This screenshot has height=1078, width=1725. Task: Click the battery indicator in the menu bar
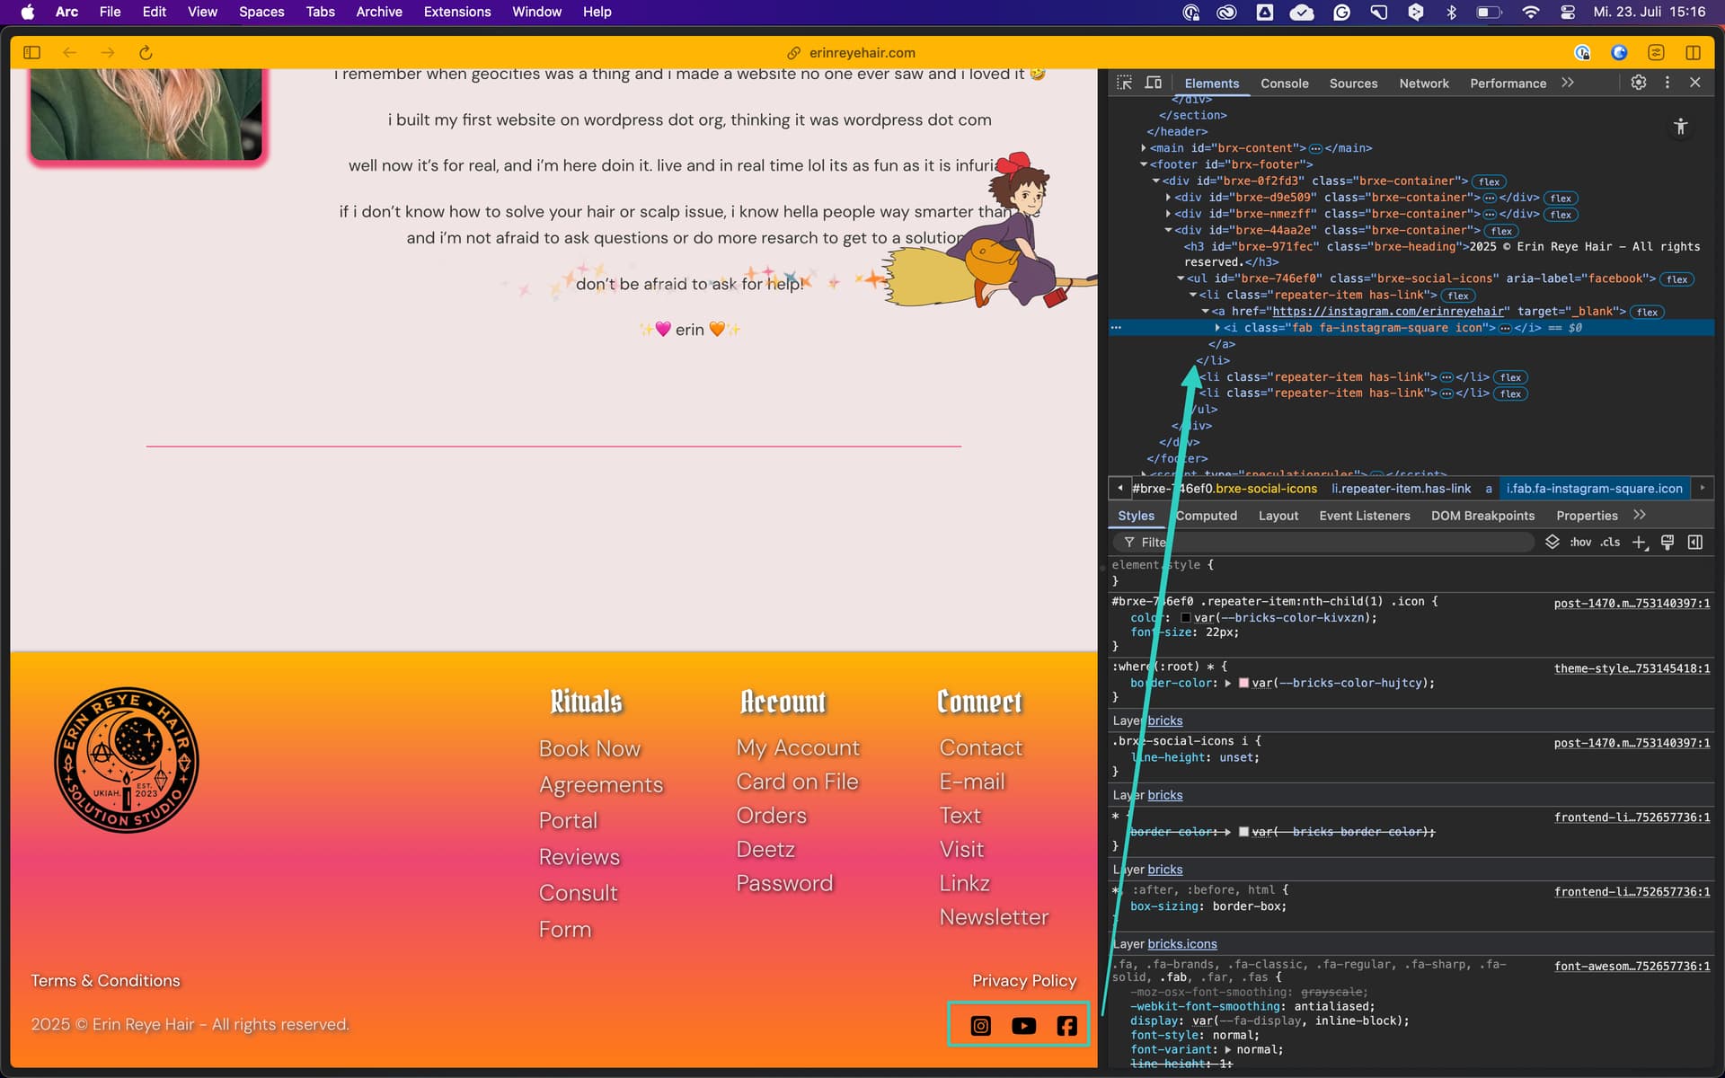(x=1489, y=12)
